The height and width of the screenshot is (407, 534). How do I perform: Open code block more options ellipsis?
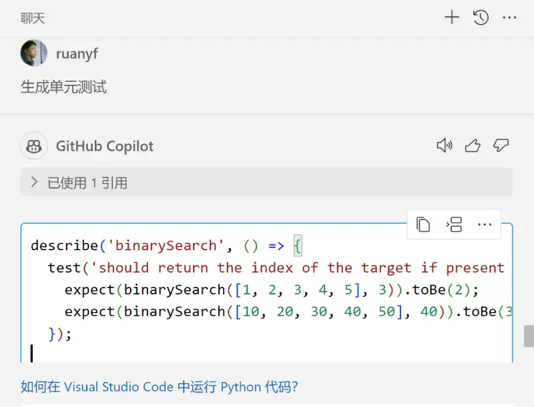coord(485,225)
